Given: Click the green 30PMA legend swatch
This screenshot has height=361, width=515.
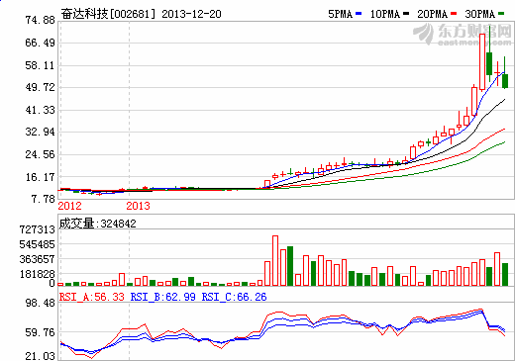Looking at the screenshot, I should tap(501, 14).
